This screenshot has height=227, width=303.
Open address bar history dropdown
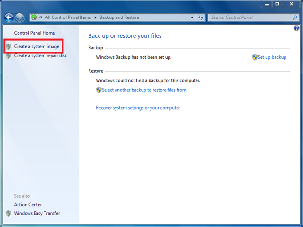coord(192,18)
